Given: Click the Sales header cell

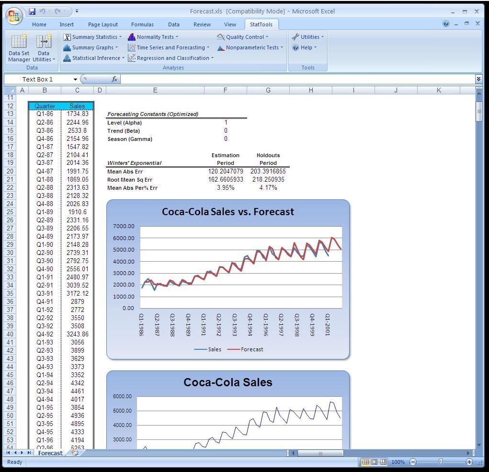Looking at the screenshot, I should tap(77, 106).
